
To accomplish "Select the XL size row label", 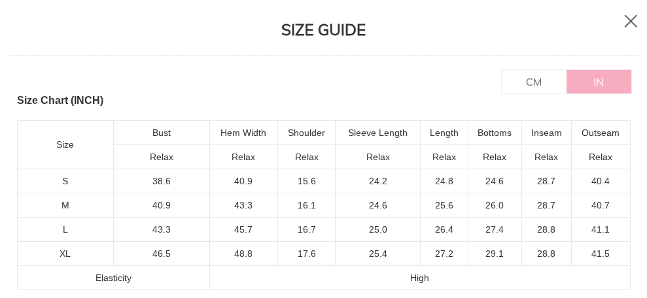I will [x=65, y=254].
